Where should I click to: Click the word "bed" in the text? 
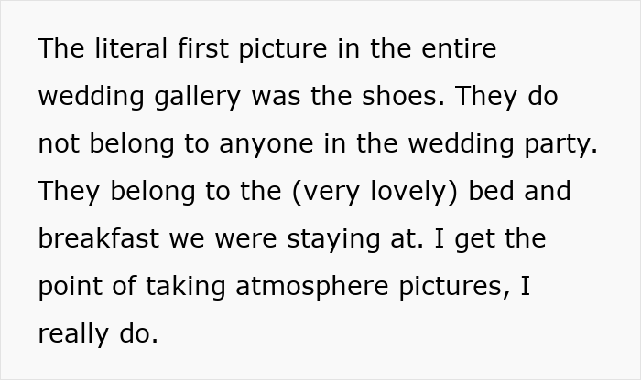pos(491,191)
